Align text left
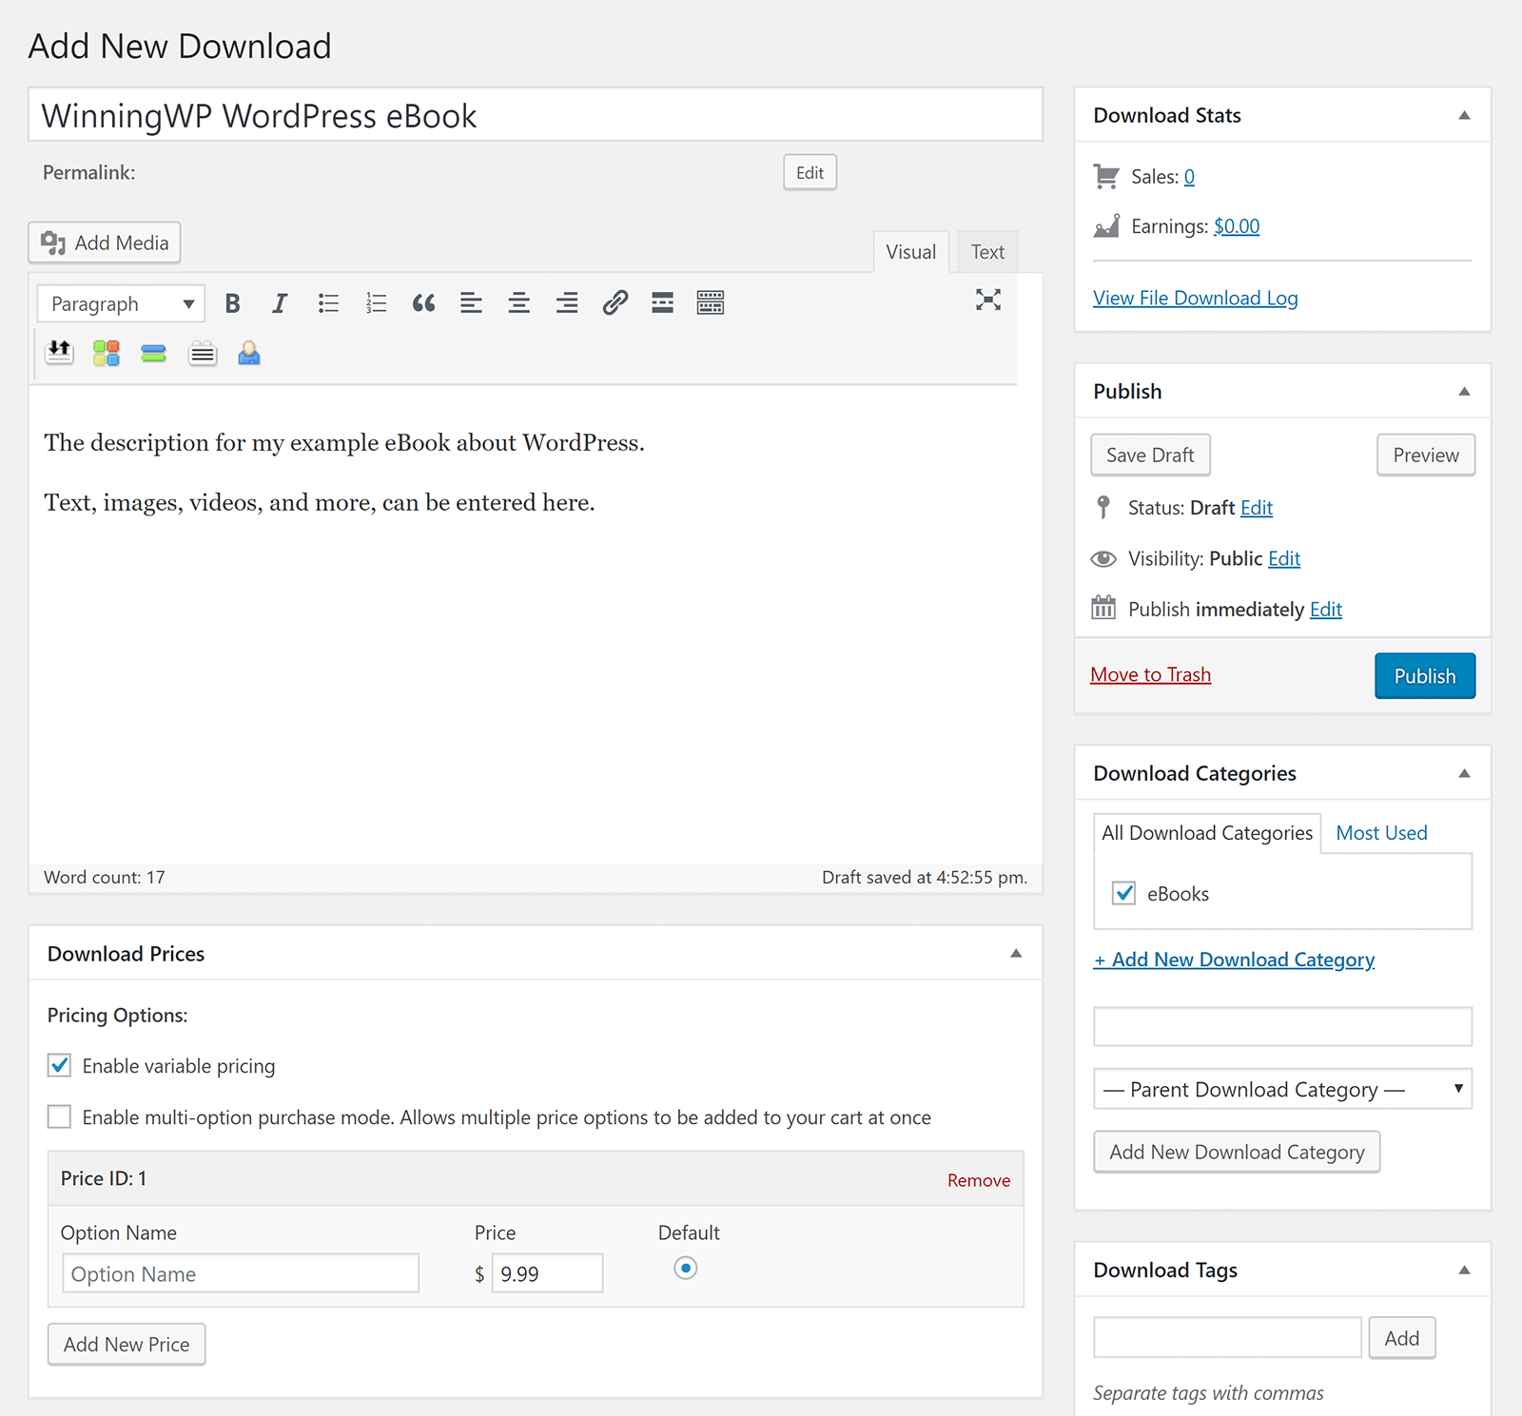 471,303
